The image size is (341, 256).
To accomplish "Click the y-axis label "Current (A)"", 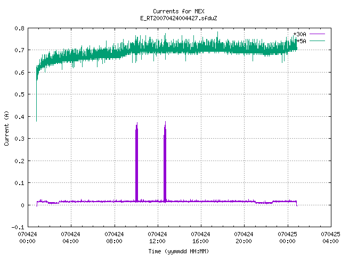I will click(x=6, y=128).
